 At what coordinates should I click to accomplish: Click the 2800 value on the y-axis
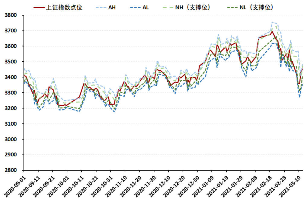[x=12, y=170]
